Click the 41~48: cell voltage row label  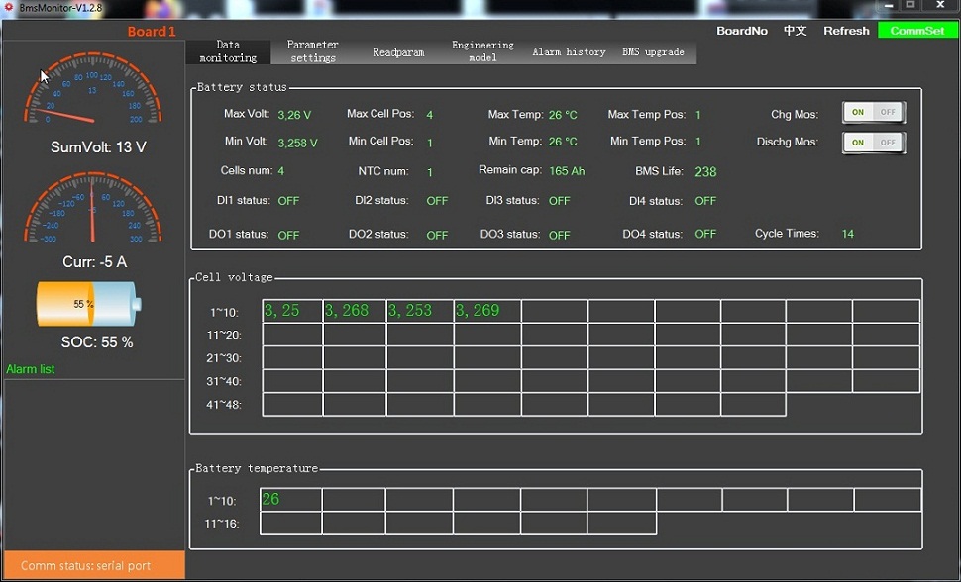[x=224, y=405]
